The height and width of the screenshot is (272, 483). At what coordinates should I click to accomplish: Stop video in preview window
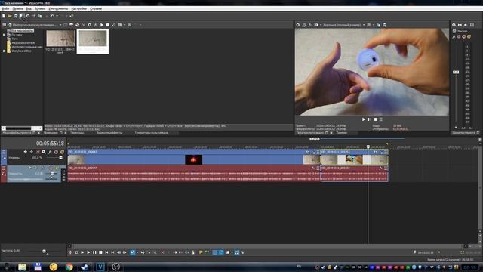376,119
